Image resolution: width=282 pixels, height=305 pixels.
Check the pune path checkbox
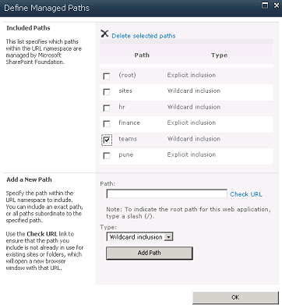click(107, 156)
